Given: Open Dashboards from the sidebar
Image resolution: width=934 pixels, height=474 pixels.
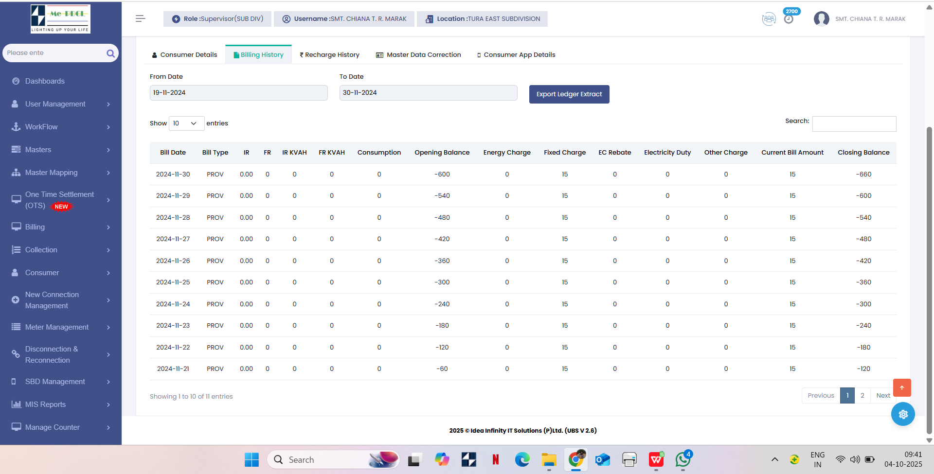Looking at the screenshot, I should click(x=45, y=81).
